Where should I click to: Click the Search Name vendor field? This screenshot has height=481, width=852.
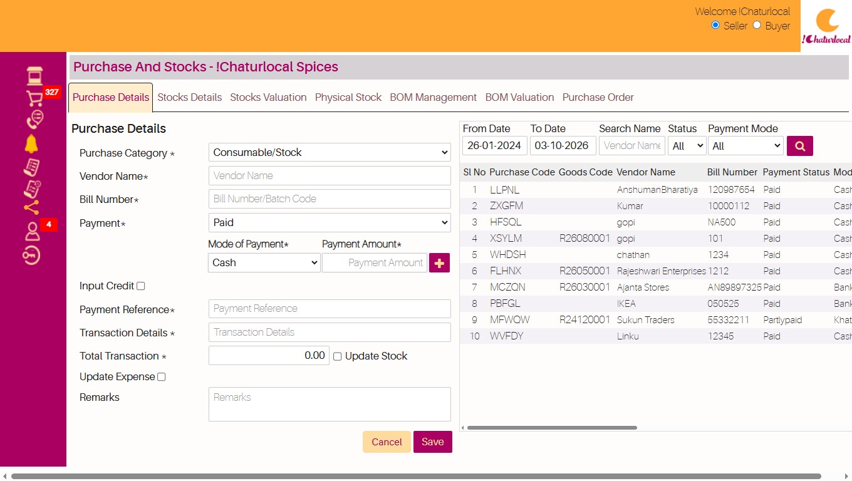click(632, 145)
